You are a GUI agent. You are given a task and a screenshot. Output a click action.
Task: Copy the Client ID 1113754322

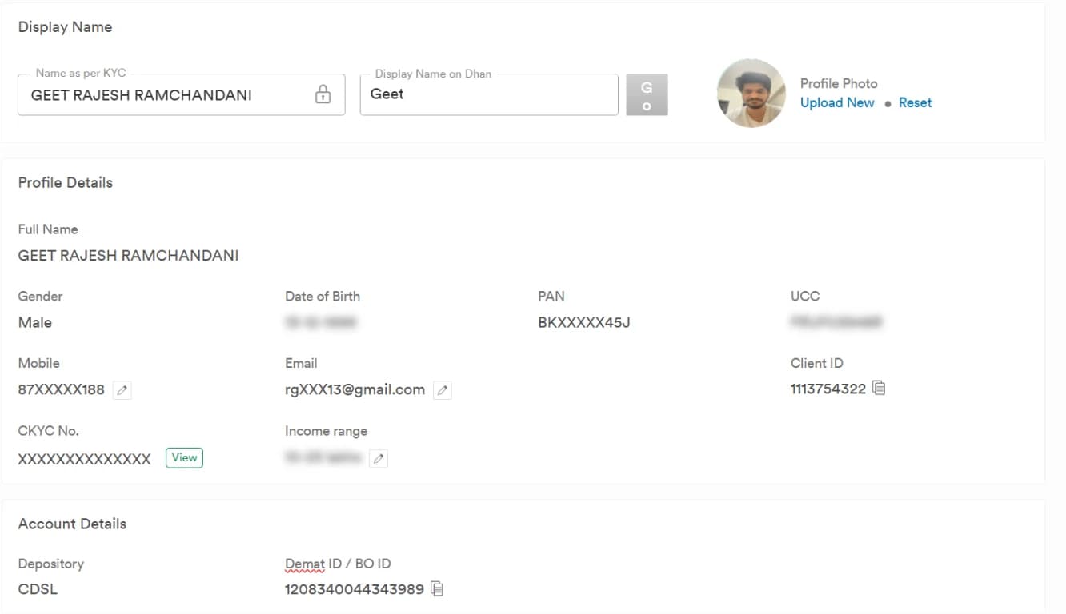click(x=879, y=389)
